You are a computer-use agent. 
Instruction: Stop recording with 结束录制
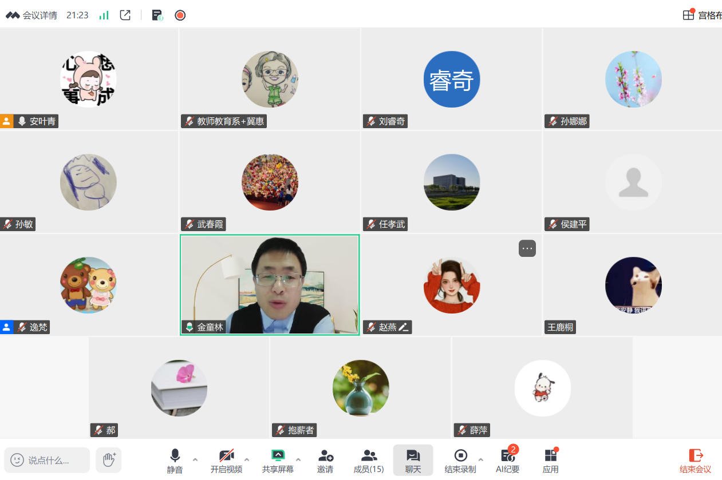coord(460,461)
